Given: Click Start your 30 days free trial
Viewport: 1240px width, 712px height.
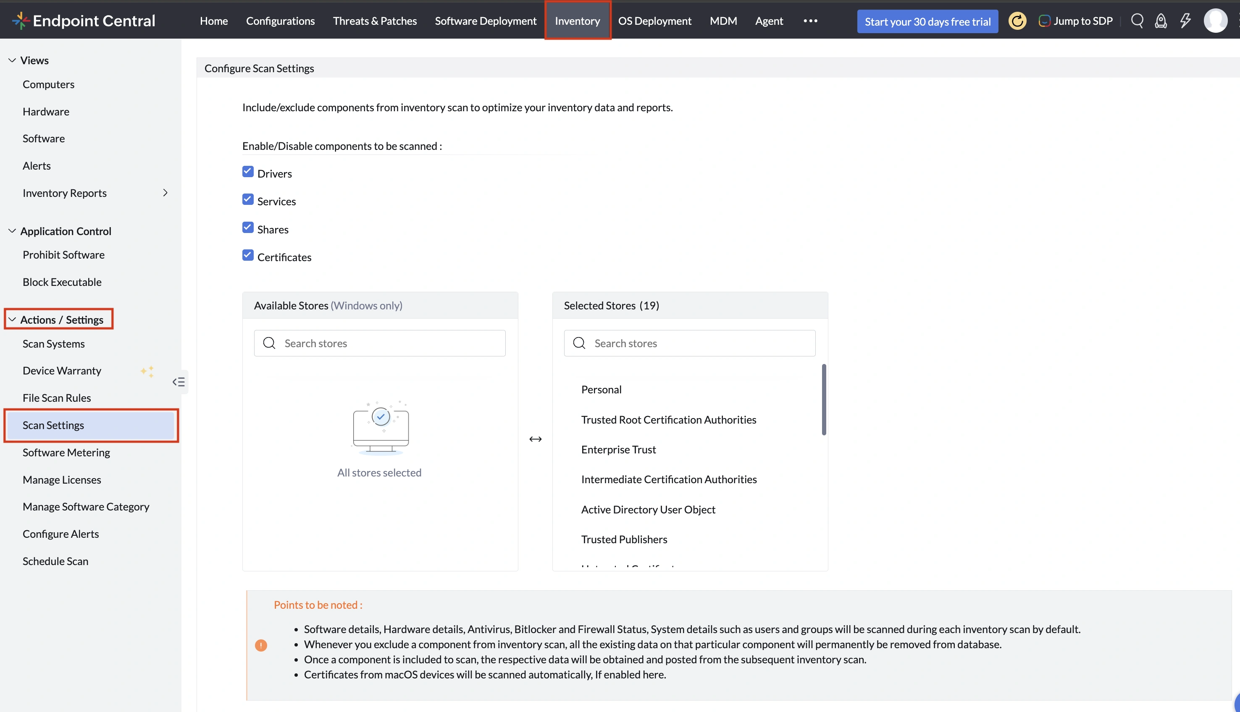Looking at the screenshot, I should point(927,21).
